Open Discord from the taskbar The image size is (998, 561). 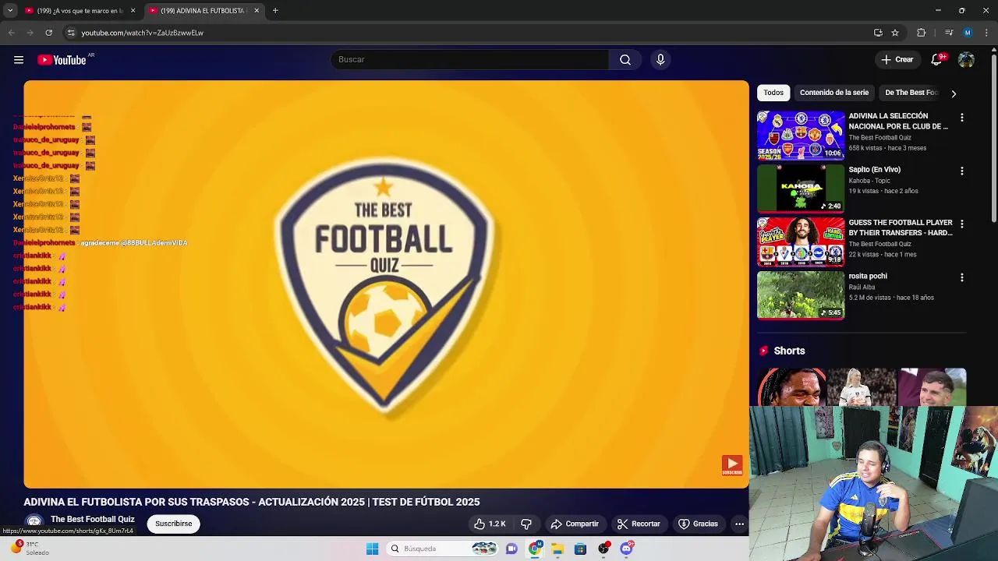[626, 549]
